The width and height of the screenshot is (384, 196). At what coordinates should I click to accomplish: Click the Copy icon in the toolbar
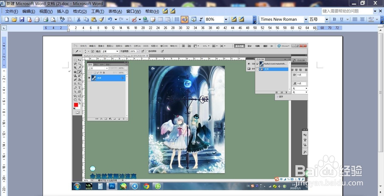click(x=86, y=20)
